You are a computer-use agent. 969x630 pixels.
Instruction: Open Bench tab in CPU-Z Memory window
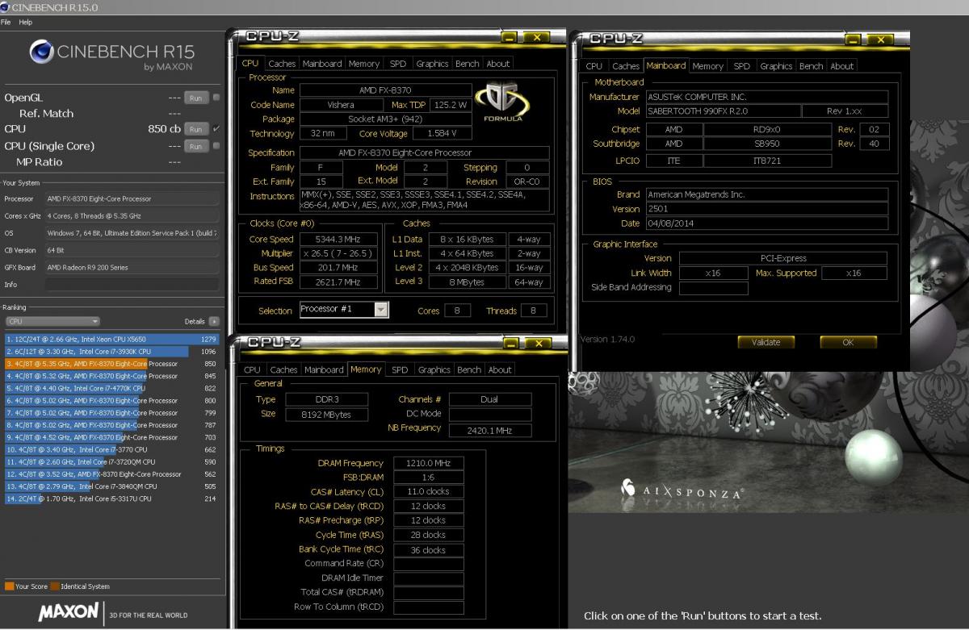click(x=469, y=369)
